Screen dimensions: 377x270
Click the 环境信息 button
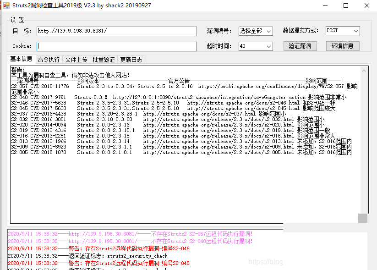coord(343,46)
